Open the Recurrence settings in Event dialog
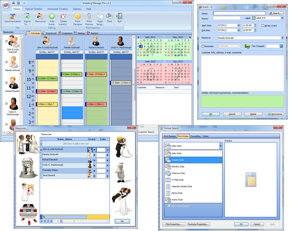The width and height of the screenshot is (293, 231). [275, 114]
